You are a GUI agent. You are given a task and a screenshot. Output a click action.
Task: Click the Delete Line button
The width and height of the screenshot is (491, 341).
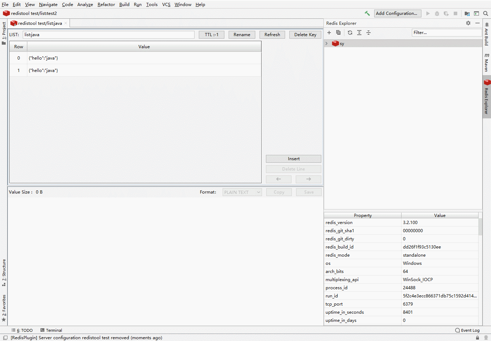(294, 169)
